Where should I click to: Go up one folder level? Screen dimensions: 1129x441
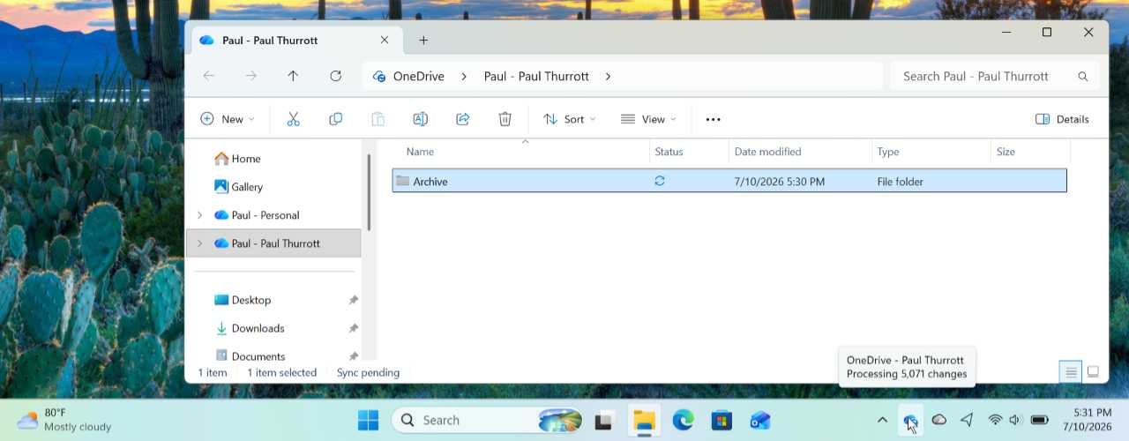[293, 76]
